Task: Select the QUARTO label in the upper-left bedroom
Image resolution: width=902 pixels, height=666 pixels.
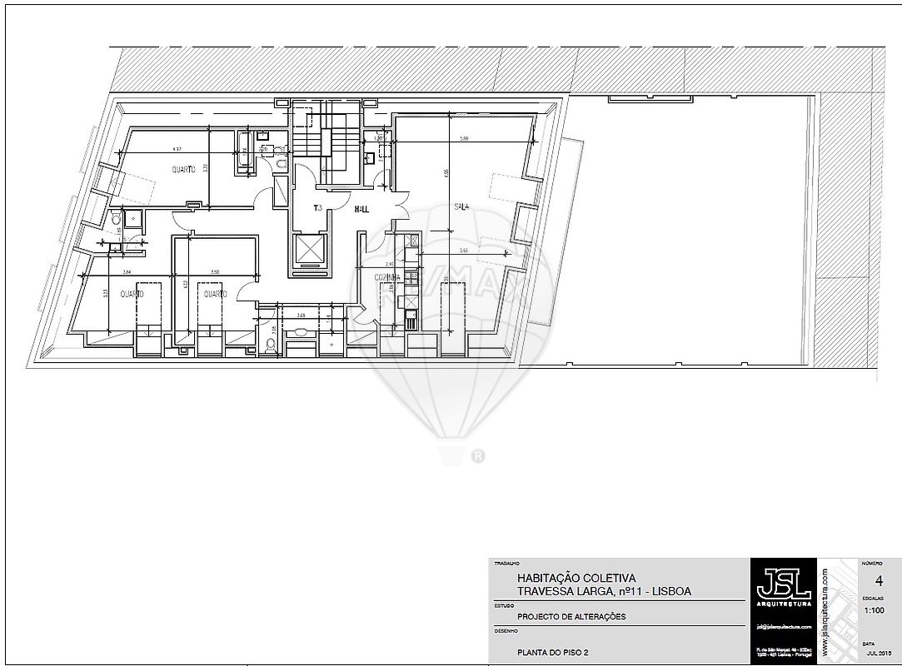Action: [x=183, y=169]
